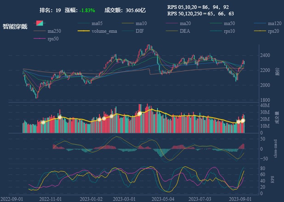Viewport: 284px width, 202px height.
Task: Hide the DEA line from legend
Action: [185, 31]
